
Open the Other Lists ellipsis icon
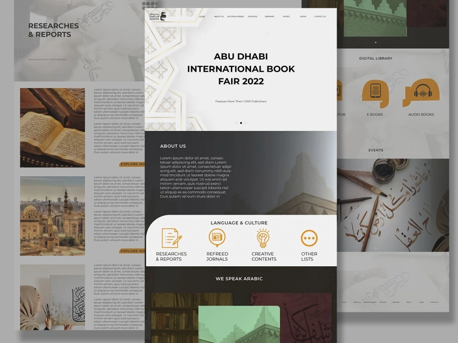pos(309,238)
